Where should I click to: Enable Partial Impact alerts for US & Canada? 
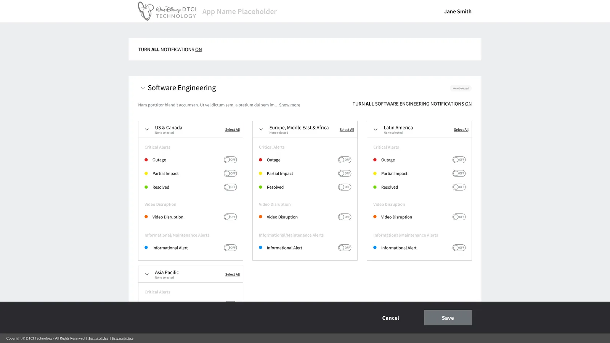pyautogui.click(x=230, y=173)
